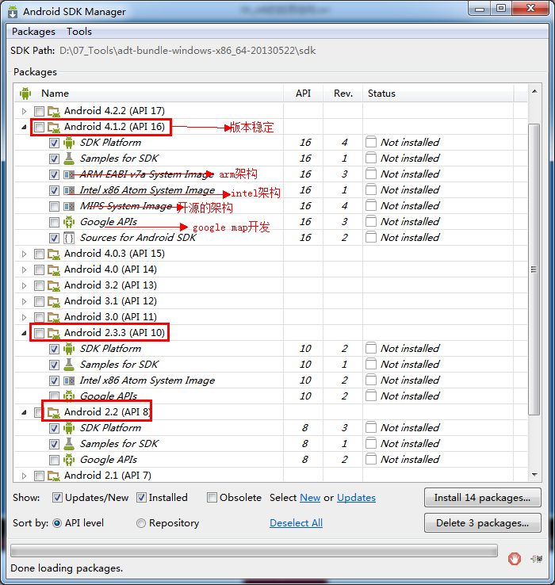This screenshot has height=585, width=555.
Task: Click the folder icon of Android 3.0 (API 11)
Action: click(54, 318)
